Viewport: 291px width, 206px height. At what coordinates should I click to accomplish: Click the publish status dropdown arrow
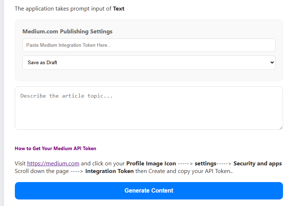coord(272,62)
